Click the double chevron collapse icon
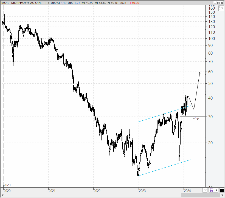 click(205, 190)
